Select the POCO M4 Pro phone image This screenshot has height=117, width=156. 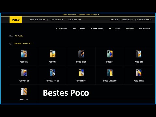81,72
